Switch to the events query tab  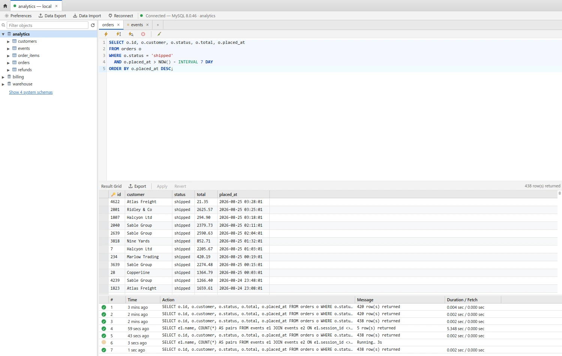pyautogui.click(x=137, y=25)
